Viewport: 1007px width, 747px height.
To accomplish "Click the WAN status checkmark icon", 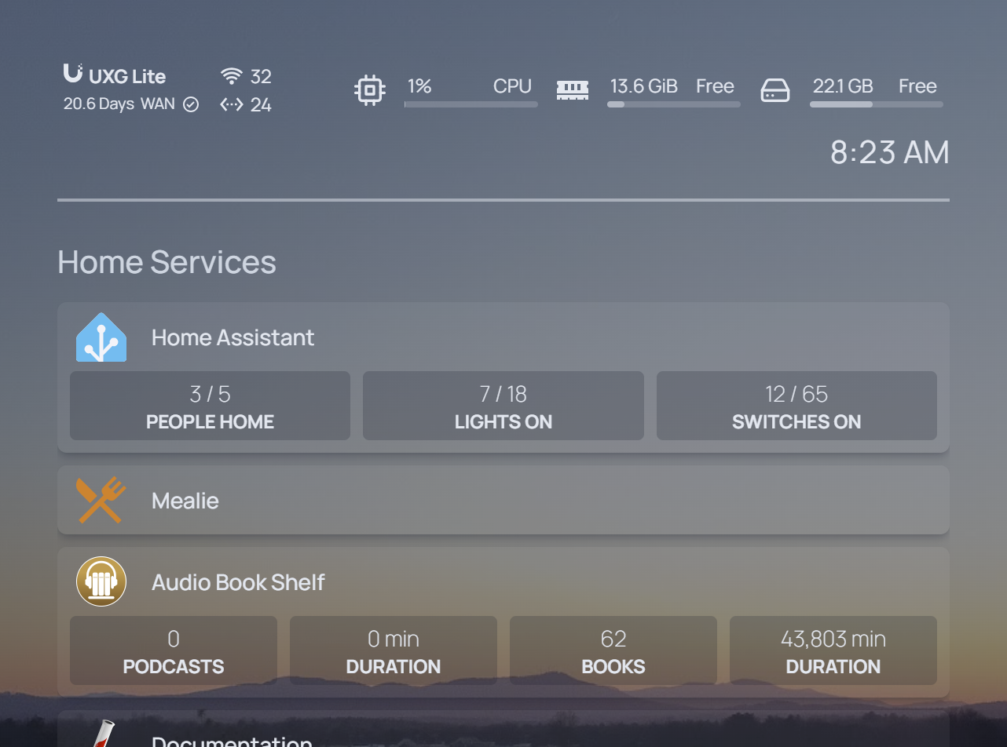I will point(191,104).
